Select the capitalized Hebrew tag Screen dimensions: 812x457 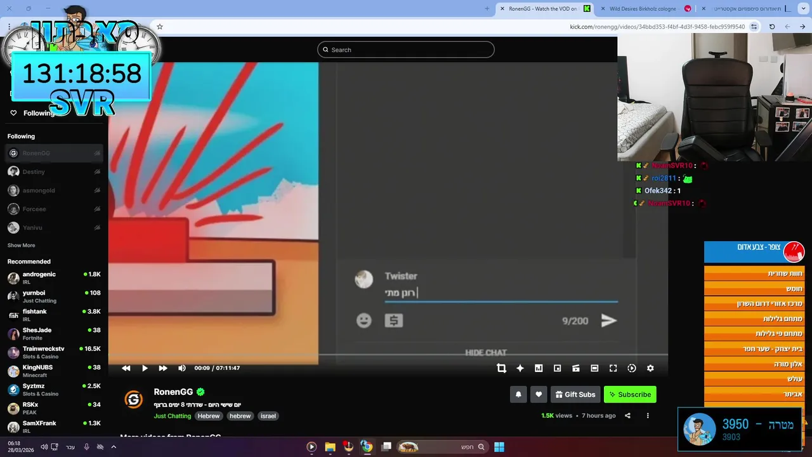point(209,416)
